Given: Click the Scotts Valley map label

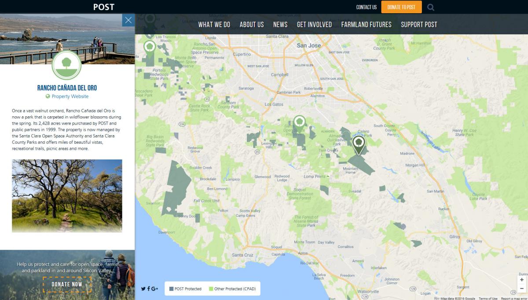Looking at the screenshot, I should pos(251,211).
